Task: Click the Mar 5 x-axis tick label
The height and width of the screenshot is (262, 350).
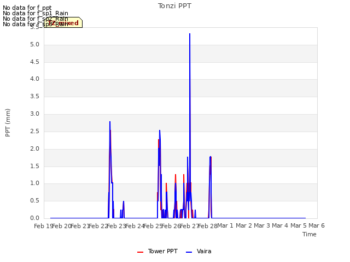Action: click(x=299, y=225)
